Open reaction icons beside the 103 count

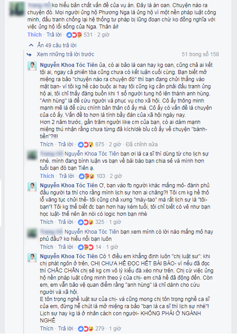[87, 176]
